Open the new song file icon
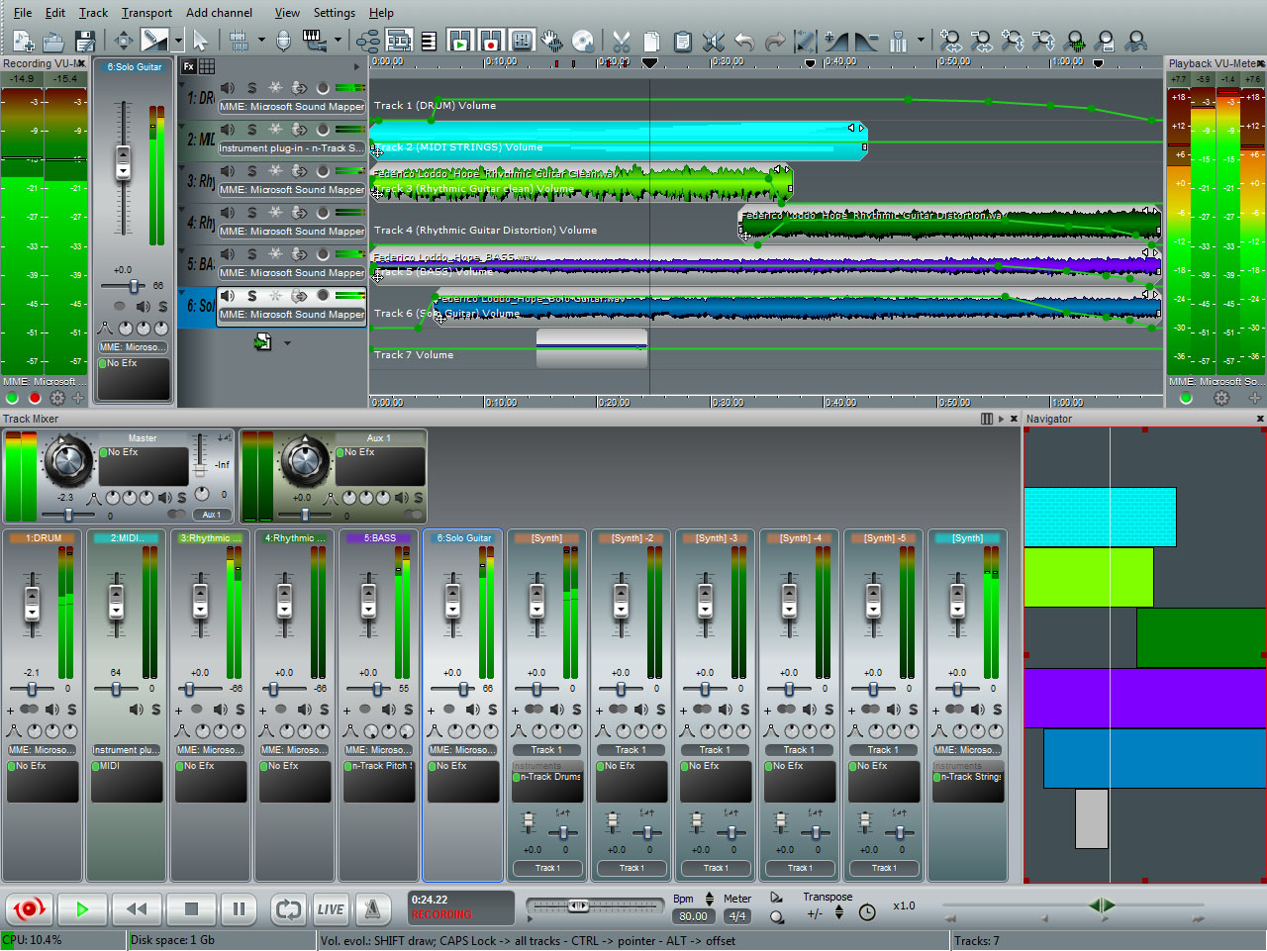The height and width of the screenshot is (951, 1267). (x=24, y=41)
